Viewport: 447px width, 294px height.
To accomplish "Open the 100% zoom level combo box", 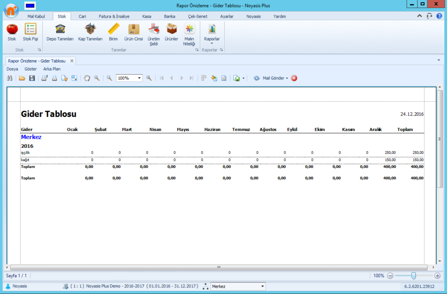I will pyautogui.click(x=129, y=78).
